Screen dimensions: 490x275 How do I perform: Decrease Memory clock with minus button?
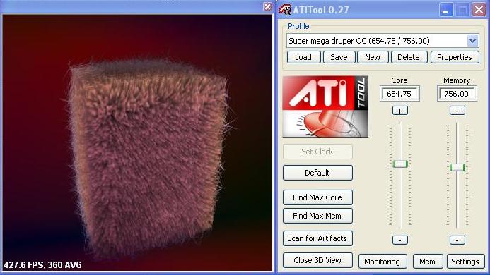click(457, 240)
